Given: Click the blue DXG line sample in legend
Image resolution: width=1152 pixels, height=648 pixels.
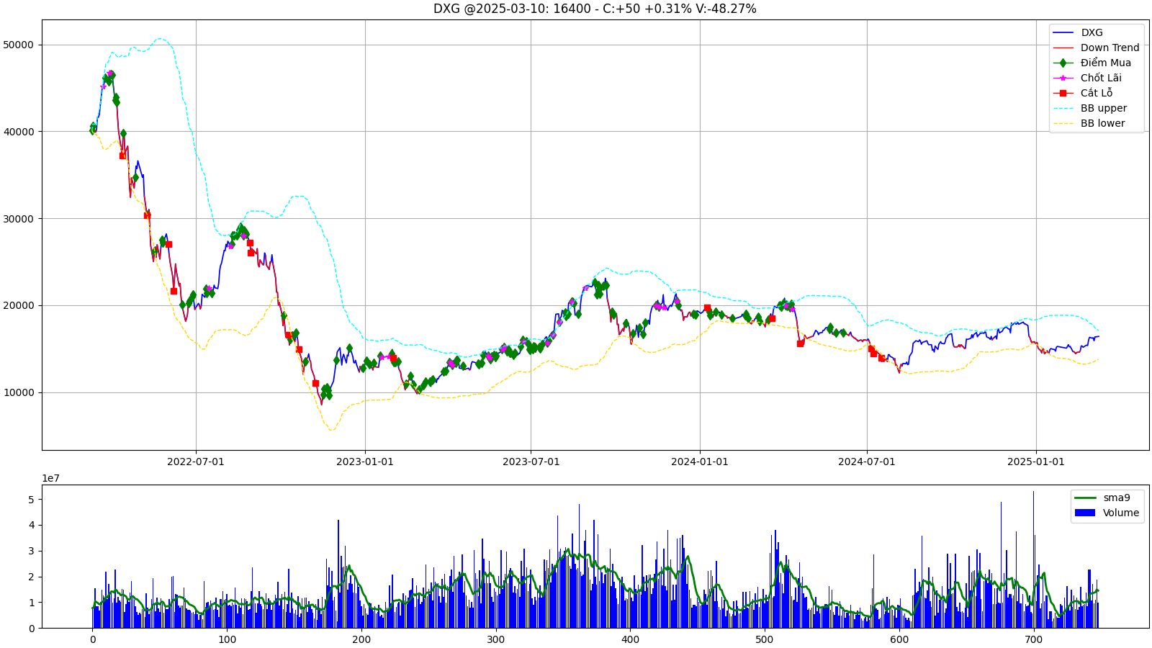Looking at the screenshot, I should 1063,32.
